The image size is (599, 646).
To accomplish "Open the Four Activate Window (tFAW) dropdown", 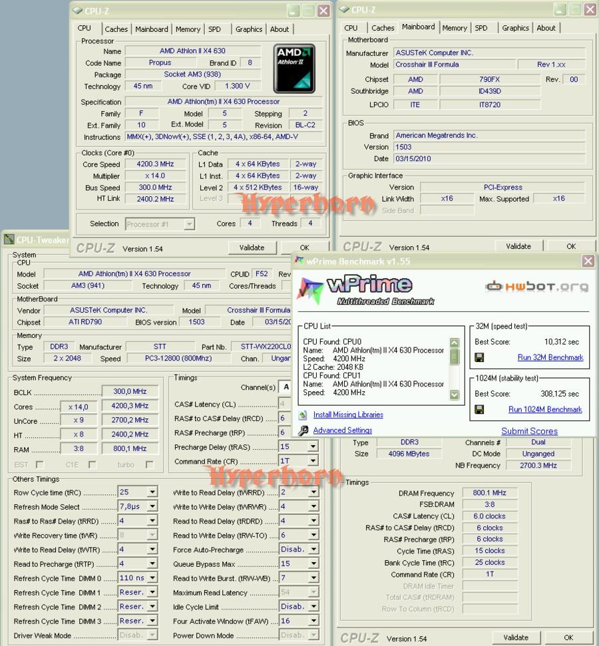I will point(313,621).
